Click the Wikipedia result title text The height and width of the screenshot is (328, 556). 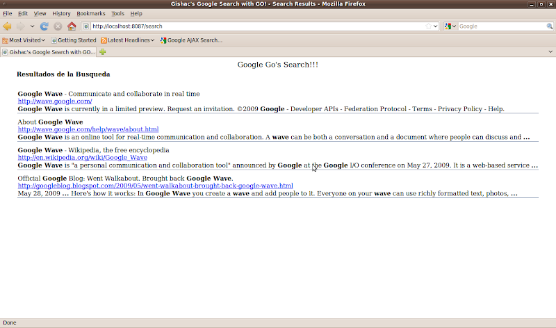point(94,150)
